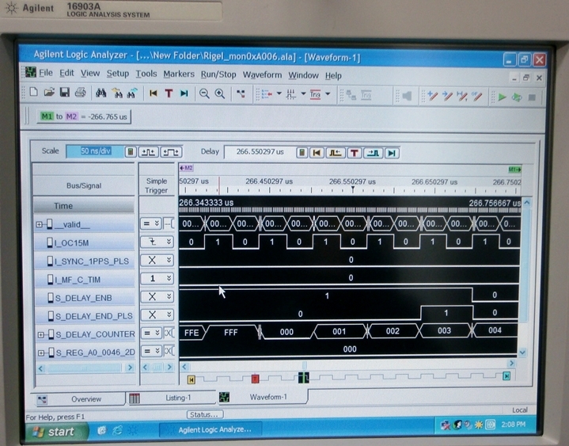Viewport: 569px width, 446px height.
Task: Click the Stop acquisition button
Action: pos(532,97)
